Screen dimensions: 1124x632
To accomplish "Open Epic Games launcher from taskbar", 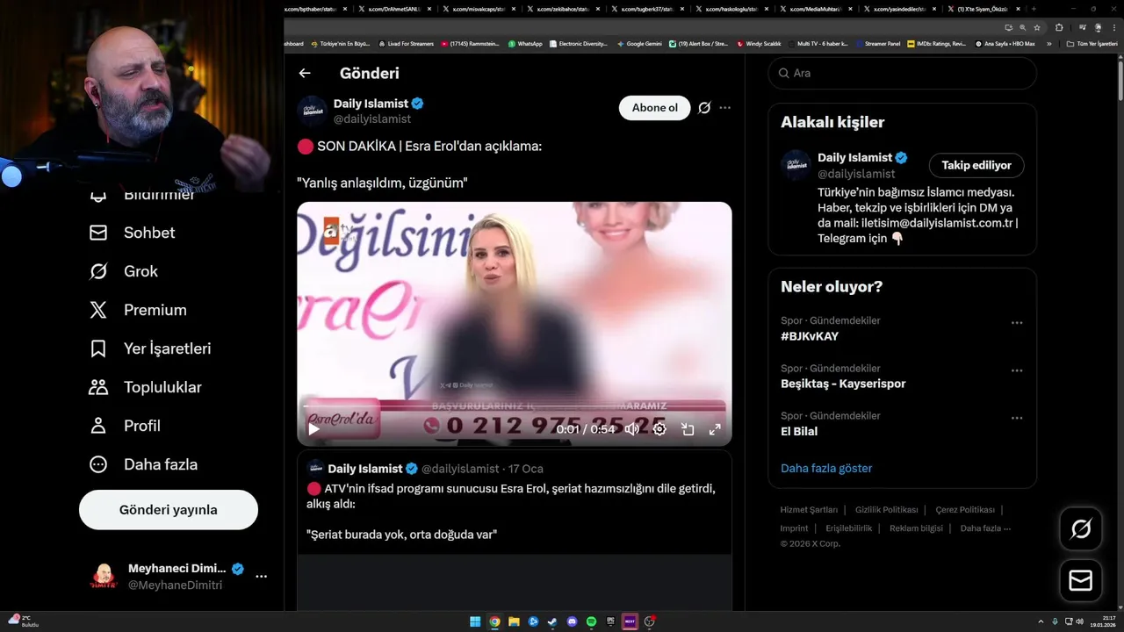I will (x=610, y=621).
